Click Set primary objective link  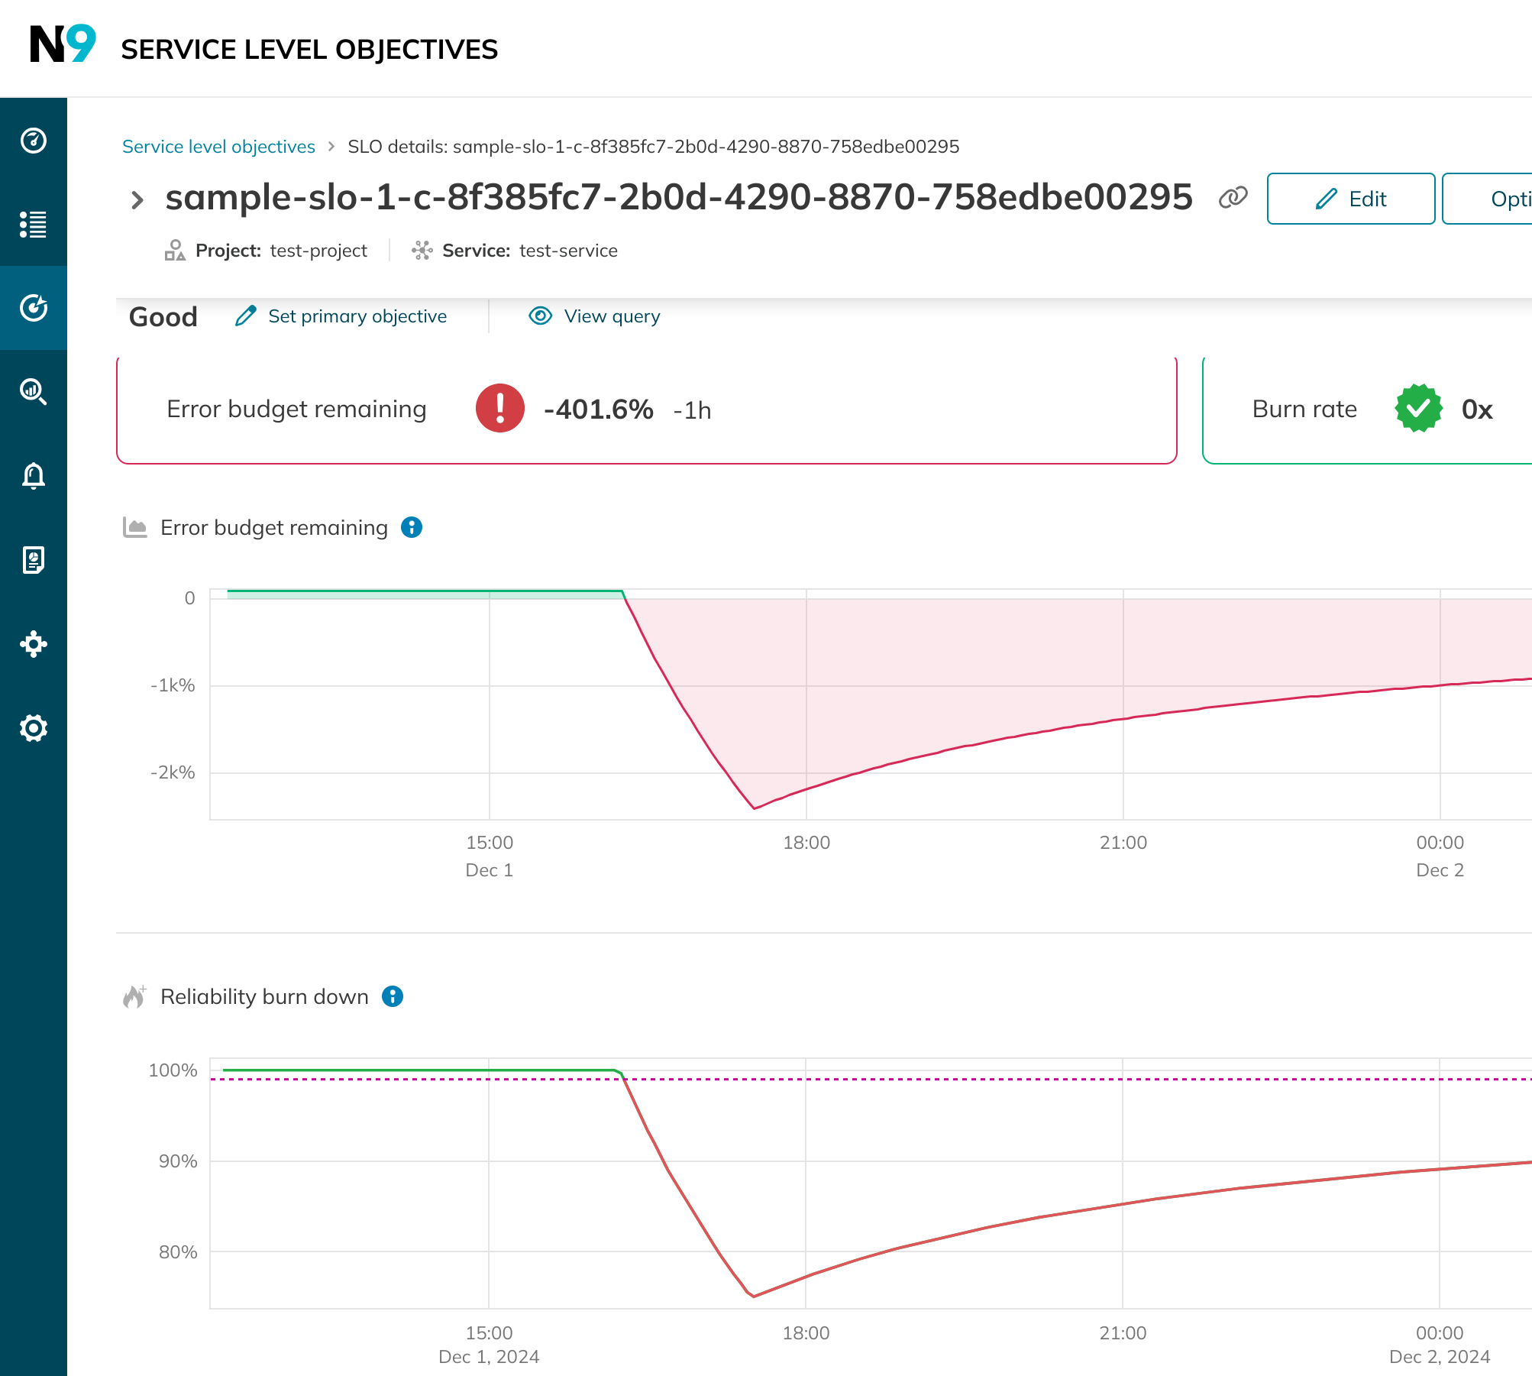357,316
